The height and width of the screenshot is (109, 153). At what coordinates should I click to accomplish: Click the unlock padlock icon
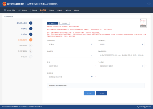[x=20, y=10]
